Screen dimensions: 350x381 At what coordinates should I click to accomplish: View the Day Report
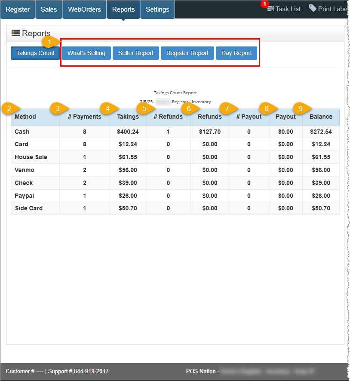click(x=236, y=53)
